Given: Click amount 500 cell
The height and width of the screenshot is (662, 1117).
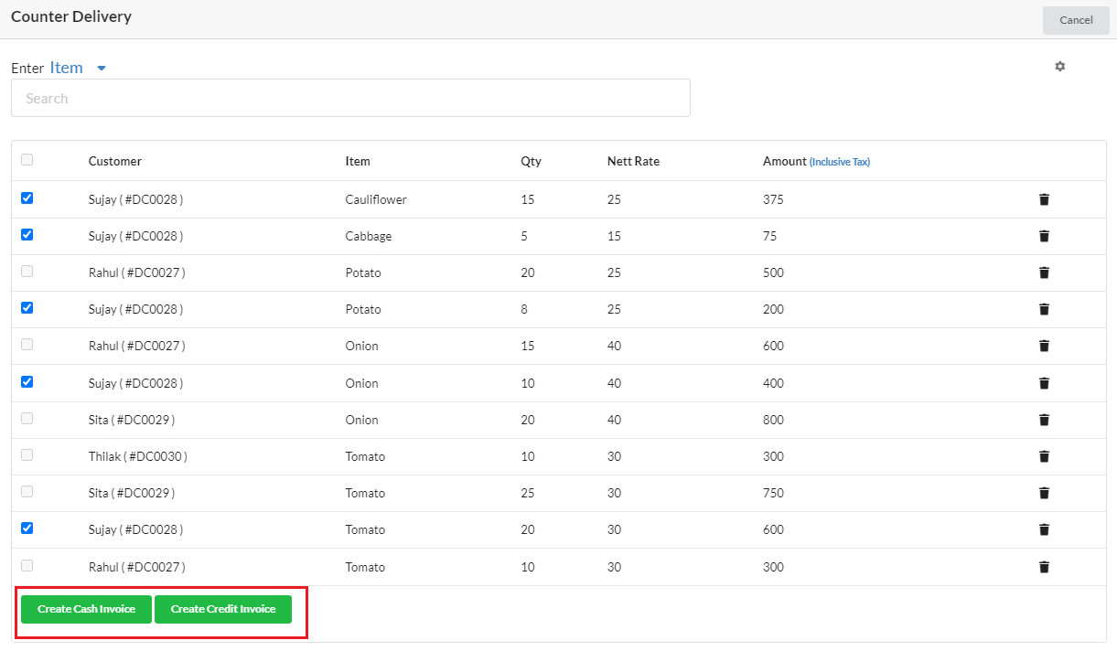Looking at the screenshot, I should click(773, 272).
